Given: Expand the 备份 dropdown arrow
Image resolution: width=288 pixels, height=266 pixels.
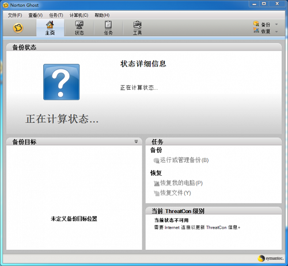Looking at the screenshot, I should [x=276, y=24].
